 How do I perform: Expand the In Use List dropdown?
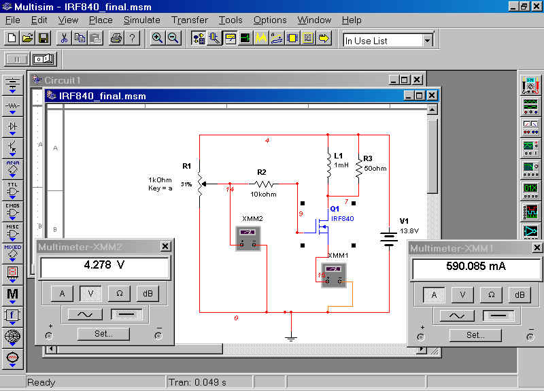coord(427,41)
